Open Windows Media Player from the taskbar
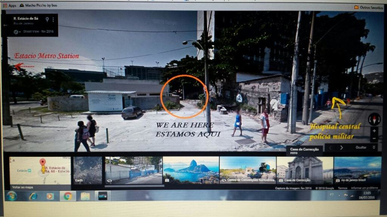The width and height of the screenshot is (387, 217). (50, 196)
